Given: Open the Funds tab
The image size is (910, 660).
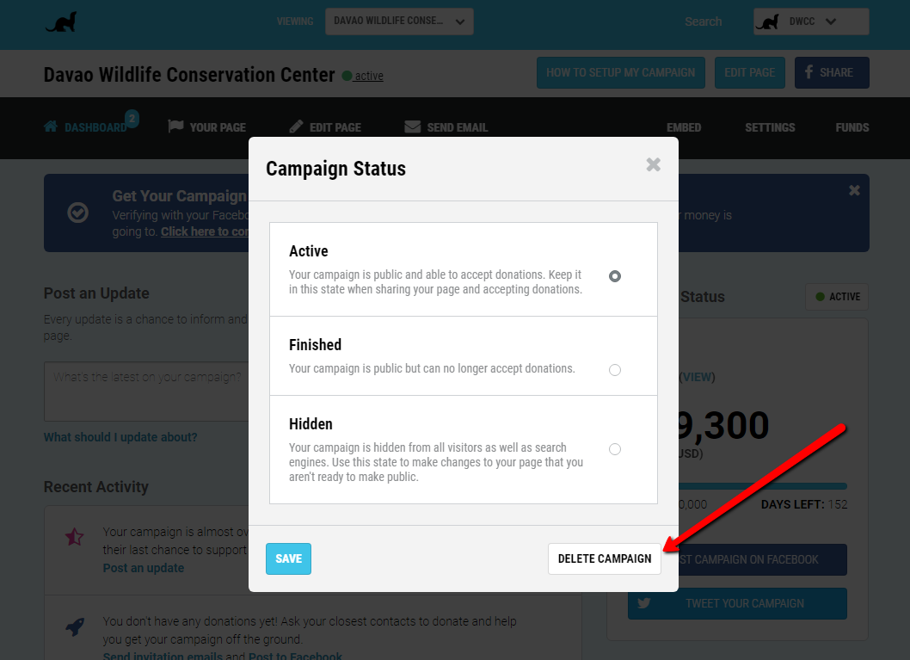Looking at the screenshot, I should pyautogui.click(x=852, y=127).
